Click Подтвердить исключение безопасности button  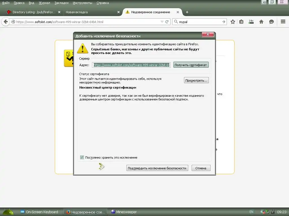coord(157,168)
